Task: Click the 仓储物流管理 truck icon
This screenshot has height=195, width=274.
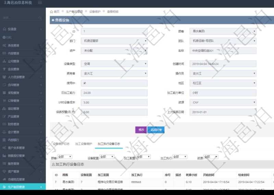Action: [4, 179]
